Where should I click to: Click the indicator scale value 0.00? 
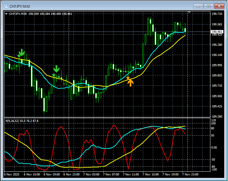[x=214, y=148]
